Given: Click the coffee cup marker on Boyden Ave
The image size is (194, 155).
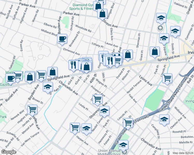Looking at the screenshot, I should (x=62, y=39).
